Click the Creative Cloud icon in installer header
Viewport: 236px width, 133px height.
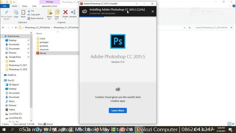(x=84, y=11)
